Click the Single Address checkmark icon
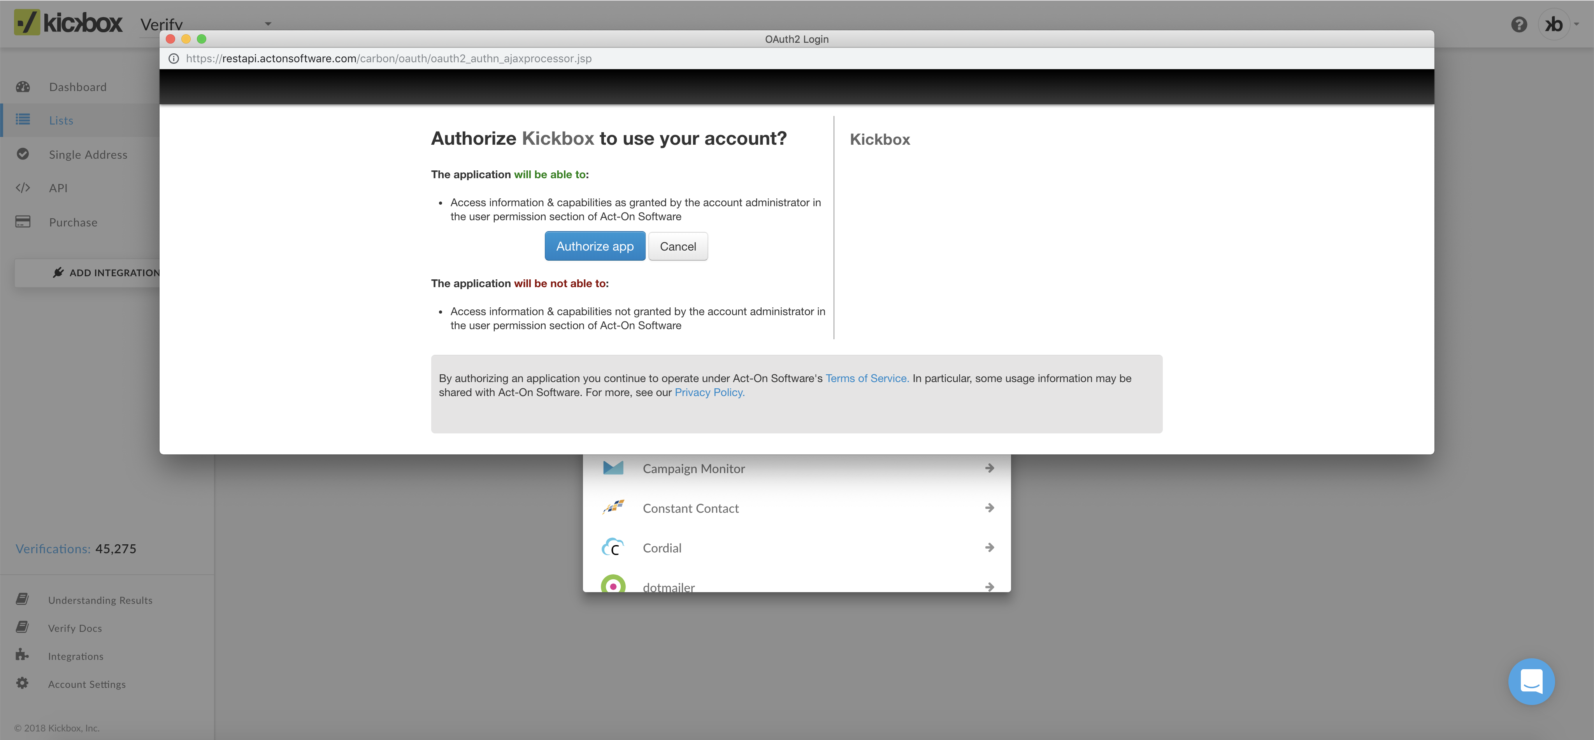Viewport: 1594px width, 740px height. coord(23,154)
